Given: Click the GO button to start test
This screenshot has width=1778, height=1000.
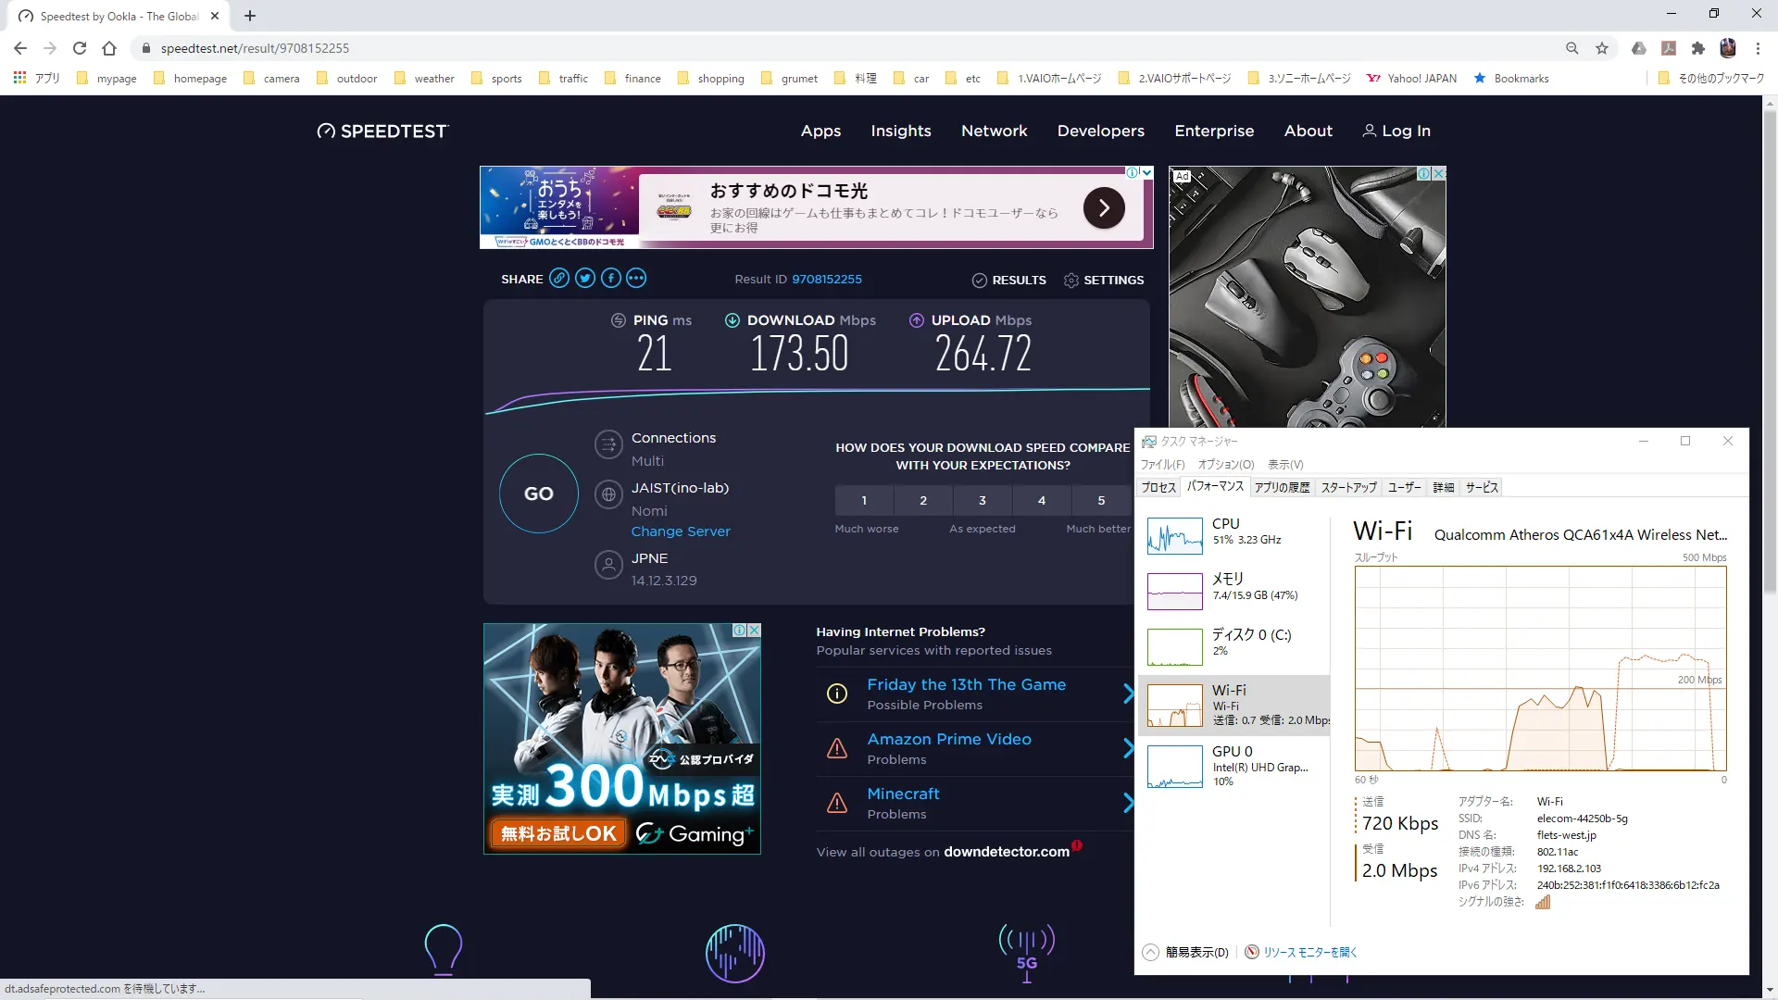Looking at the screenshot, I should (539, 494).
